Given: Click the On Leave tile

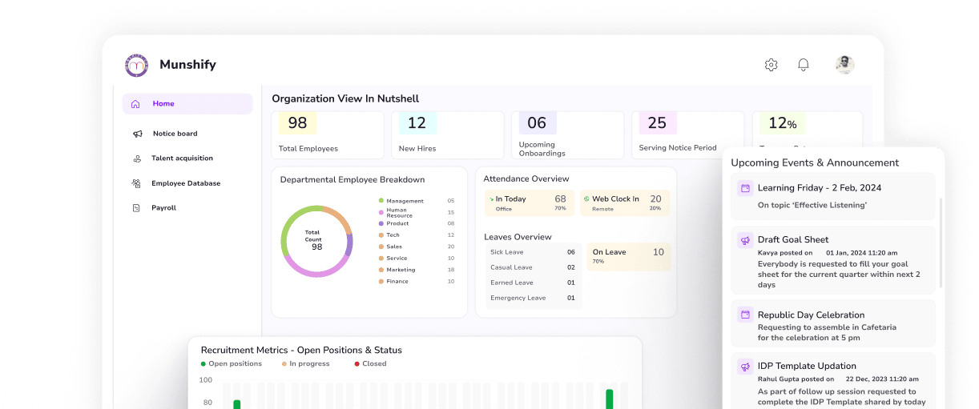Looking at the screenshot, I should tap(628, 256).
